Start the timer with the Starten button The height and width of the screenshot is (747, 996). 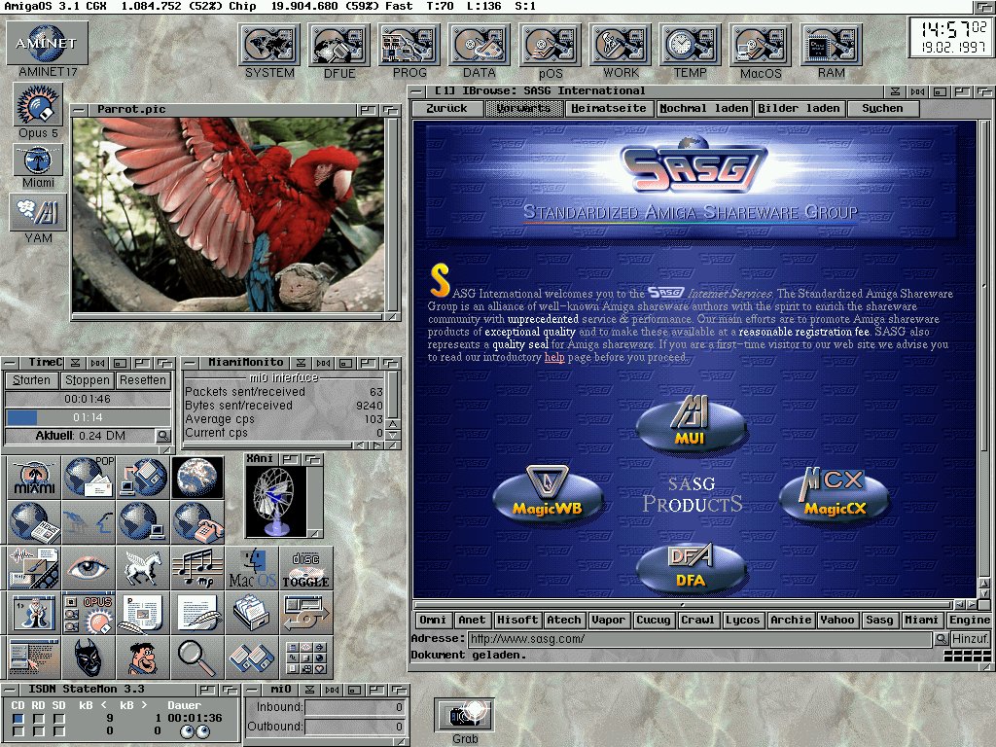30,379
